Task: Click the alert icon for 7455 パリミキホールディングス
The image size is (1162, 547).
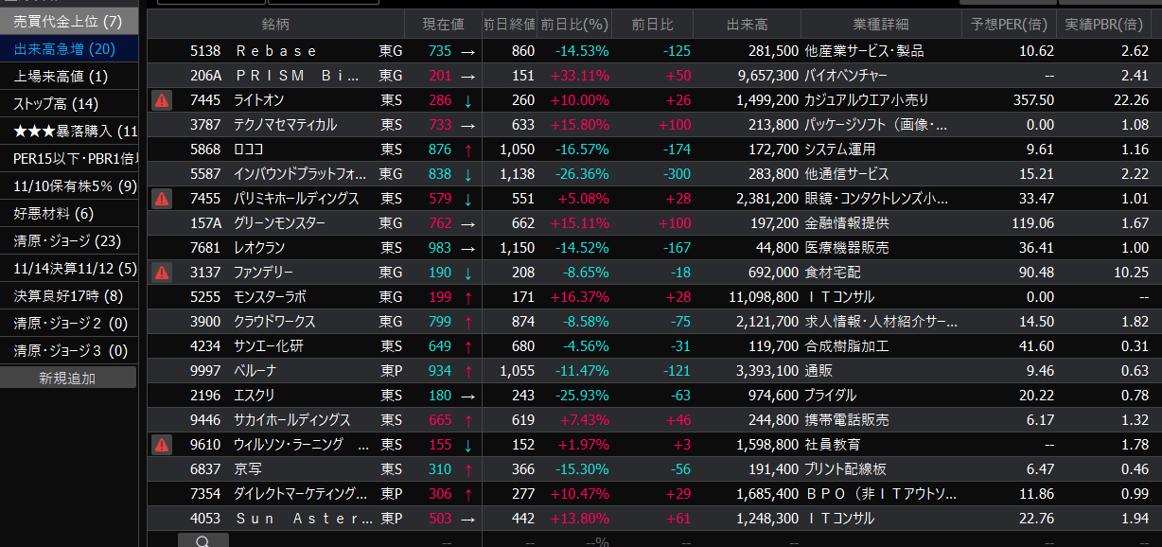Action: tap(162, 199)
